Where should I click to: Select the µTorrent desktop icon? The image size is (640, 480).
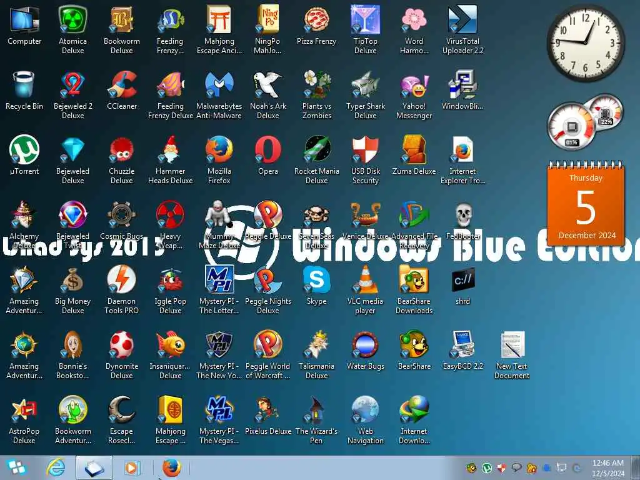(24, 149)
